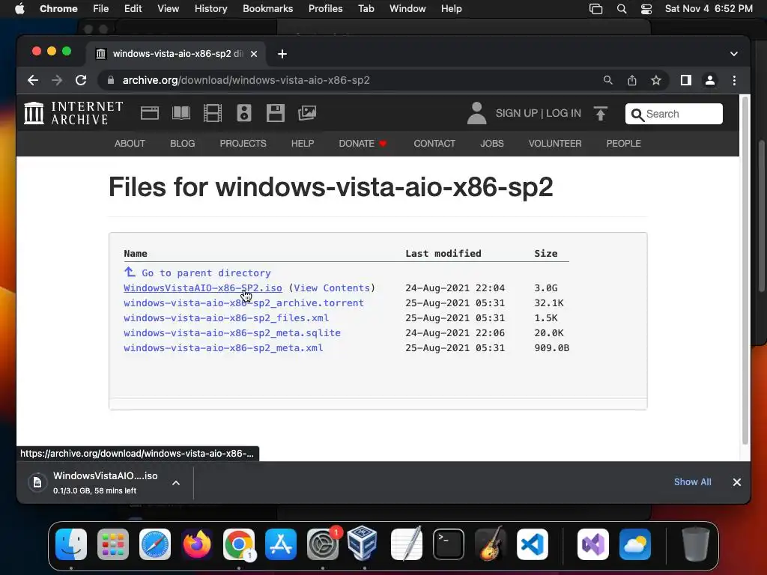The image size is (767, 575).
Task: Open the ABOUT nav item
Action: [130, 143]
